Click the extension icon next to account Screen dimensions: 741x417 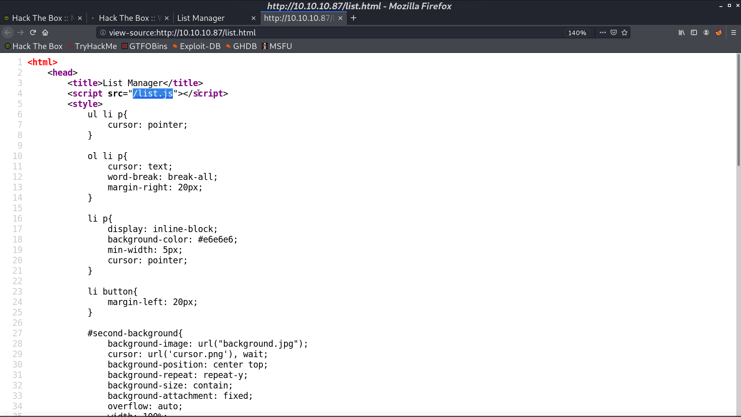click(719, 33)
